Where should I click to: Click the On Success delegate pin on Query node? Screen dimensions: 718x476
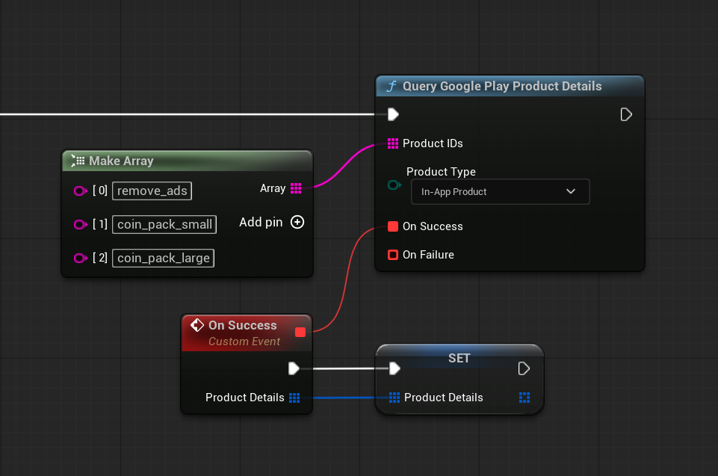393,226
